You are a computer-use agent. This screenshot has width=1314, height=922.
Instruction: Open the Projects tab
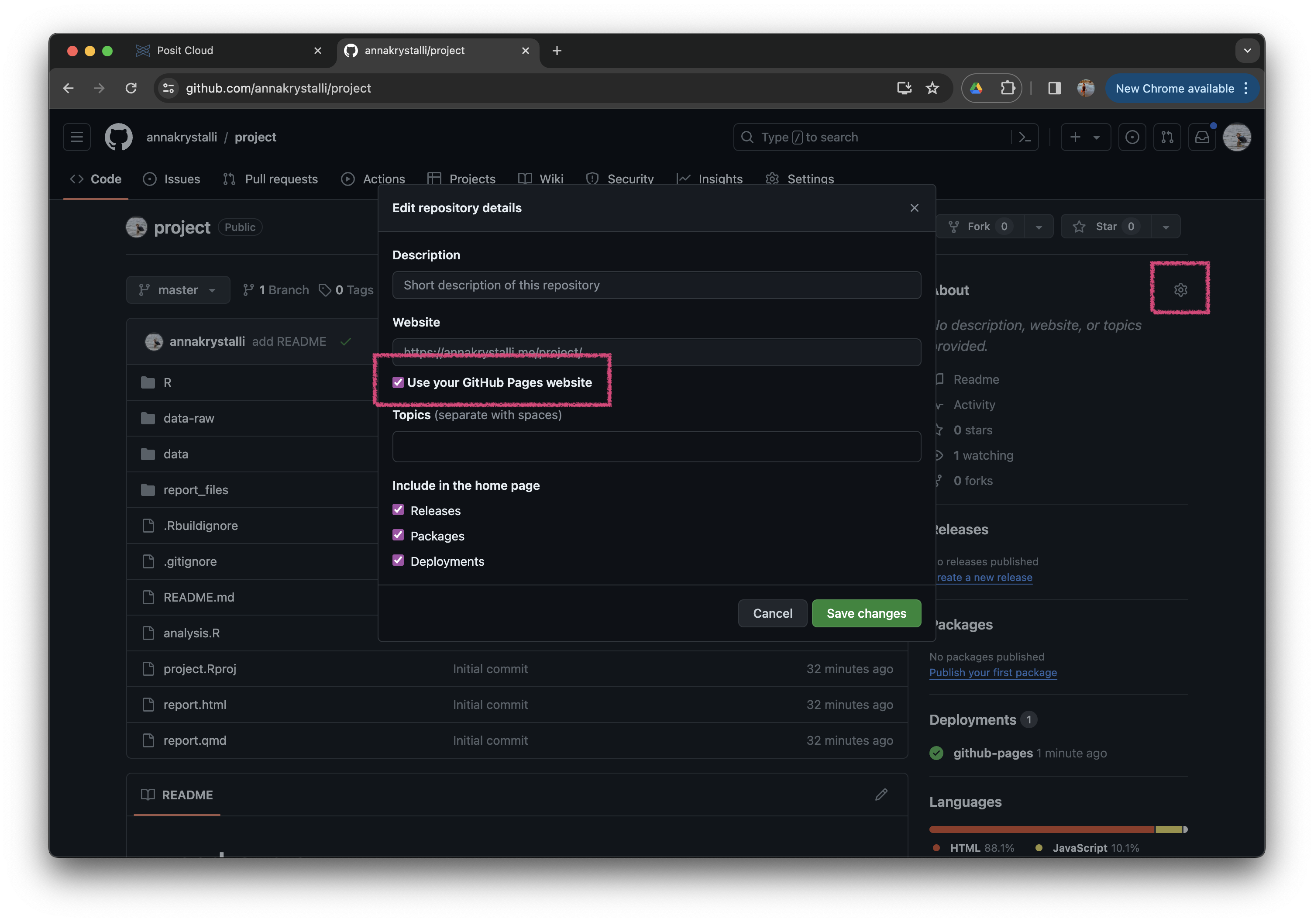[x=461, y=179]
